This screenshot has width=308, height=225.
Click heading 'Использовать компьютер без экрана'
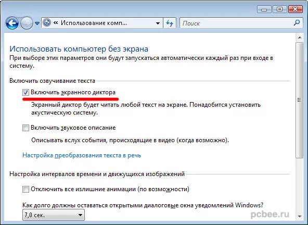(79, 49)
